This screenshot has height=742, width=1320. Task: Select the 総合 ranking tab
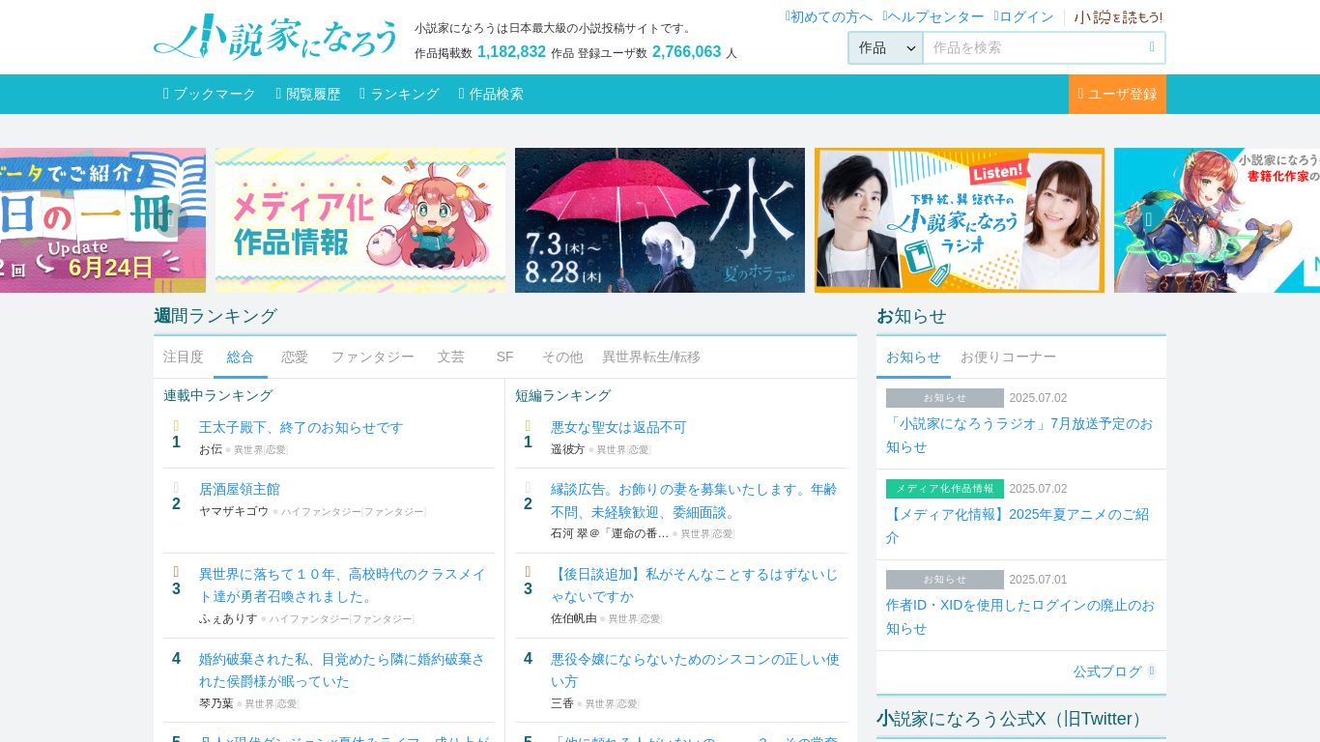pos(241,357)
